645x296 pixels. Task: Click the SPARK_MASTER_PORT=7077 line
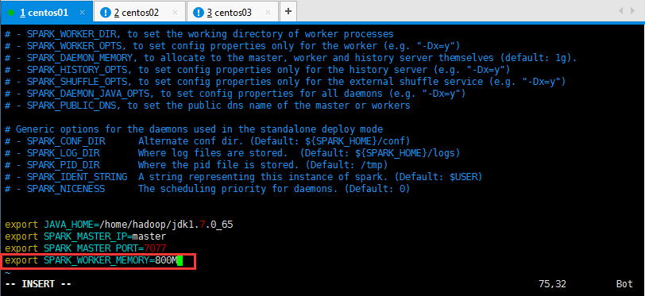tap(86, 248)
